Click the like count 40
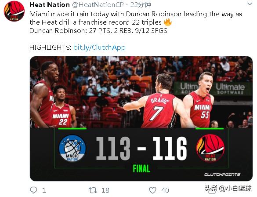Image resolution: width=257 pixels, height=197 pixels. coord(165,190)
